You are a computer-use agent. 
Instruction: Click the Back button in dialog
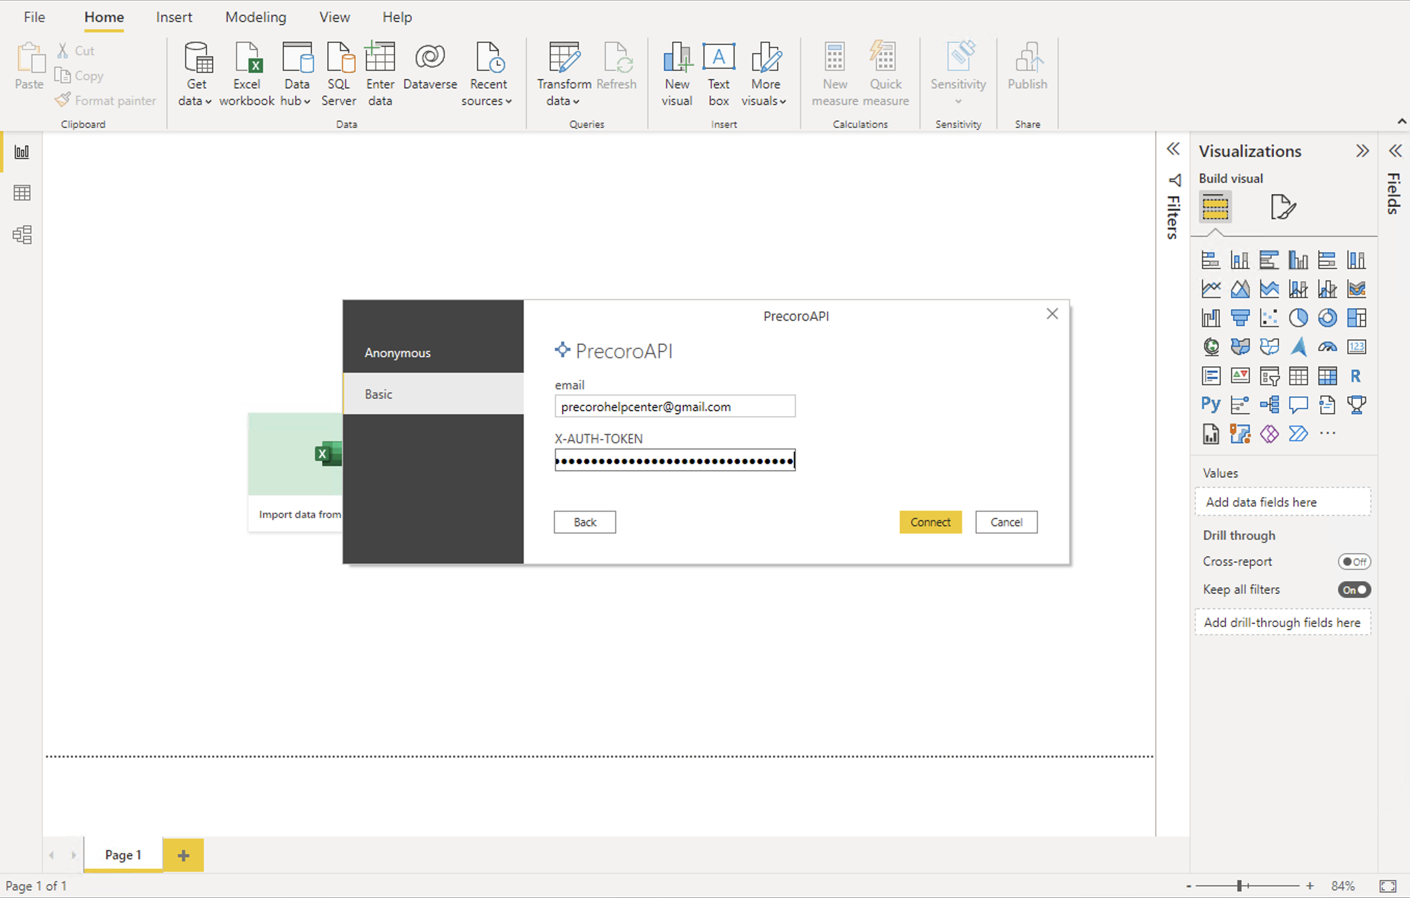(x=584, y=522)
